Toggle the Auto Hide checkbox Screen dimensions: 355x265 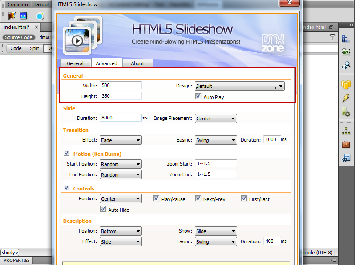[x=103, y=209]
